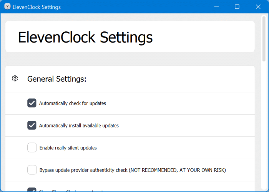
Task: Close the ElevenClock Settings window
Action: pyautogui.click(x=258, y=7)
